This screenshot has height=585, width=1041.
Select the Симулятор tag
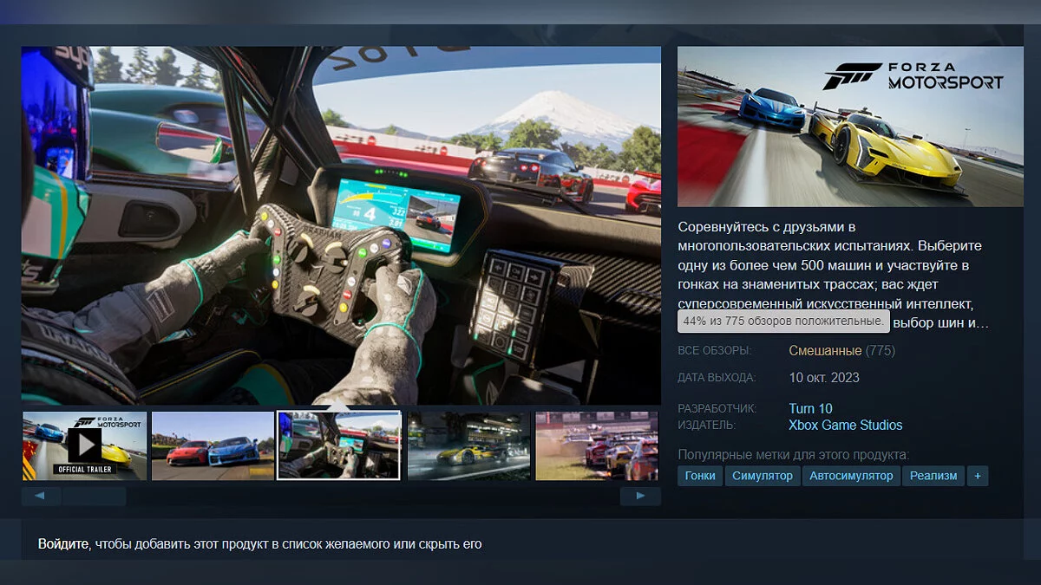pos(762,476)
